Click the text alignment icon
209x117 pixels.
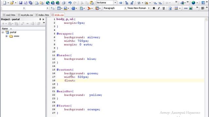pos(203,8)
